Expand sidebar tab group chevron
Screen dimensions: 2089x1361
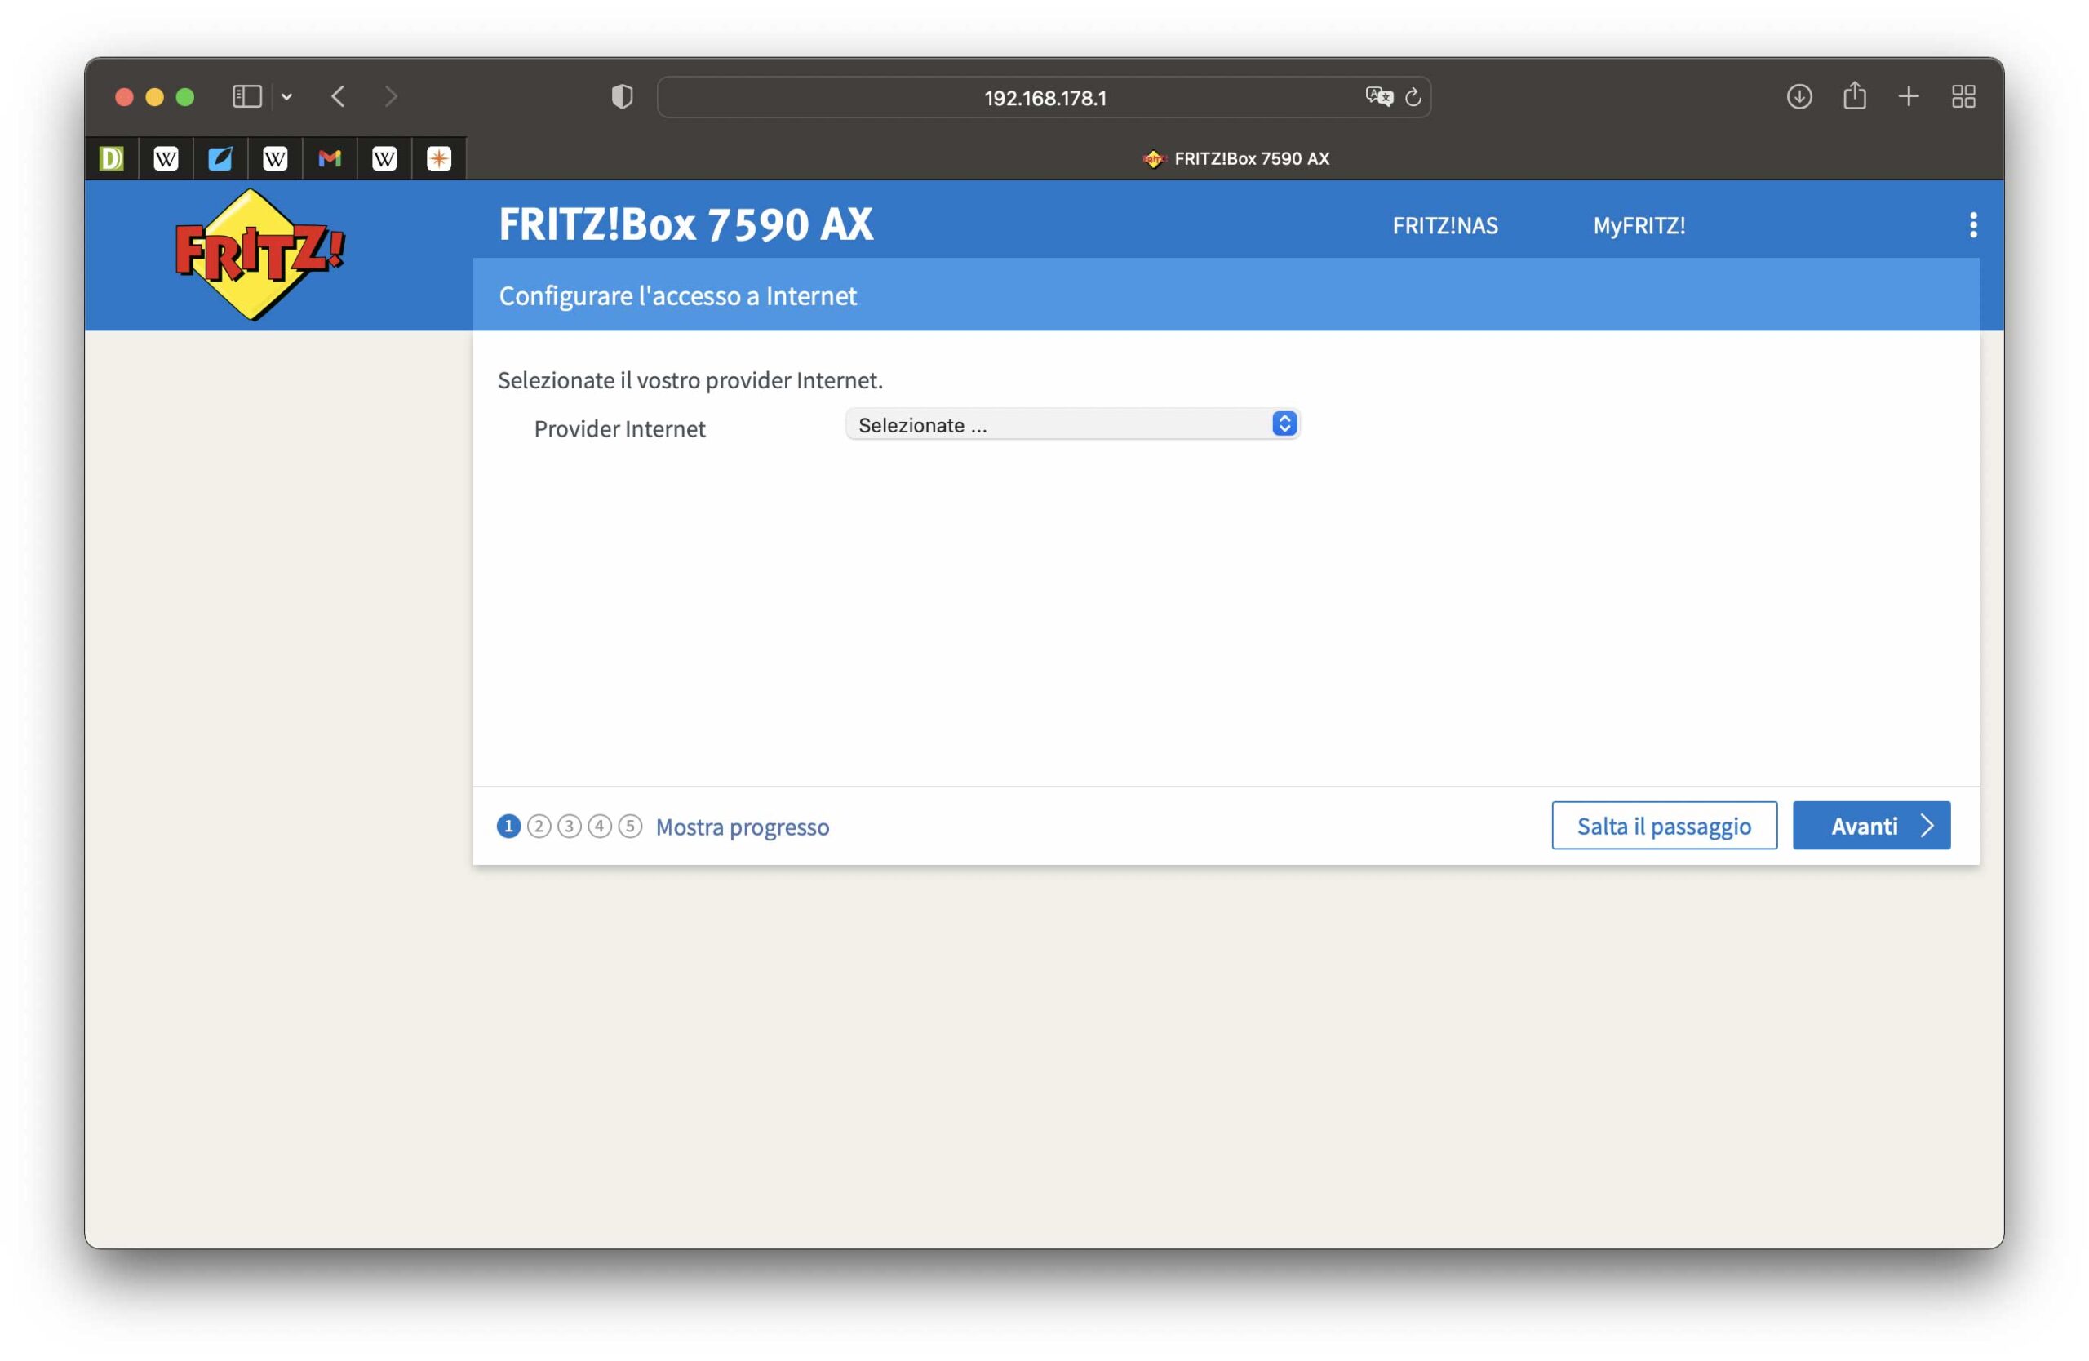pyautogui.click(x=286, y=96)
